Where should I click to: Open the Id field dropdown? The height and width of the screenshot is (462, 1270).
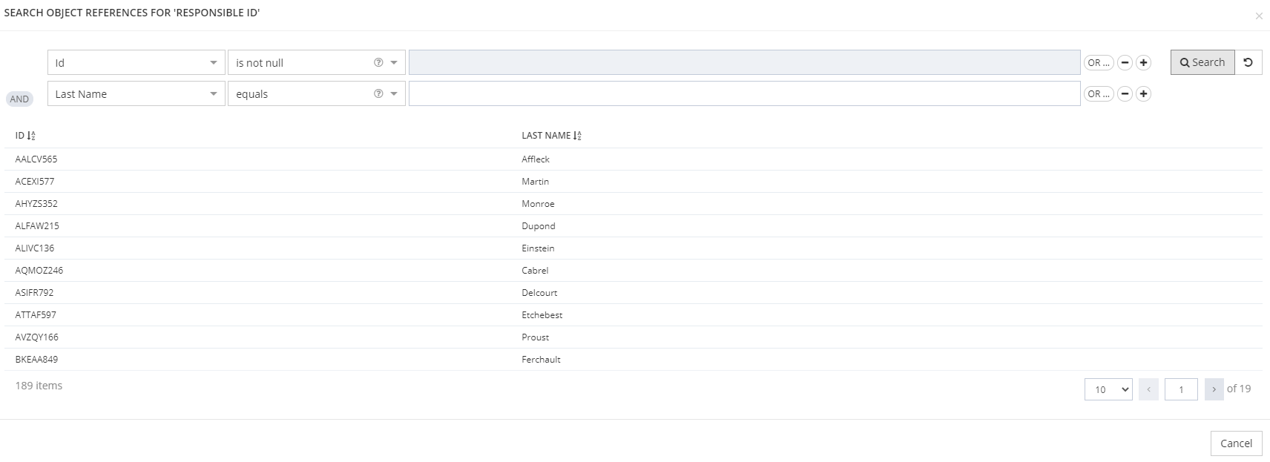(136, 63)
